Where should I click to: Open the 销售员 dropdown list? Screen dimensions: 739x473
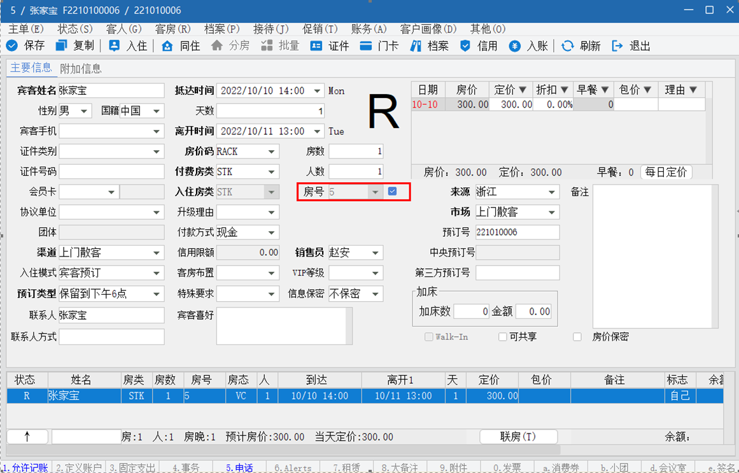(x=376, y=253)
